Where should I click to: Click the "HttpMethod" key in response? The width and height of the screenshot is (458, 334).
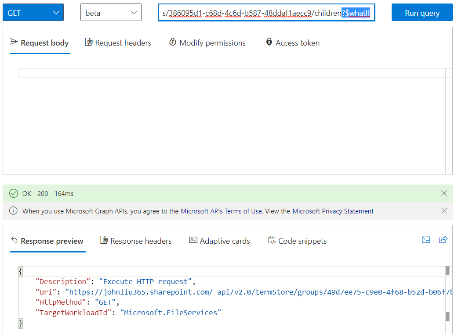[61, 302]
